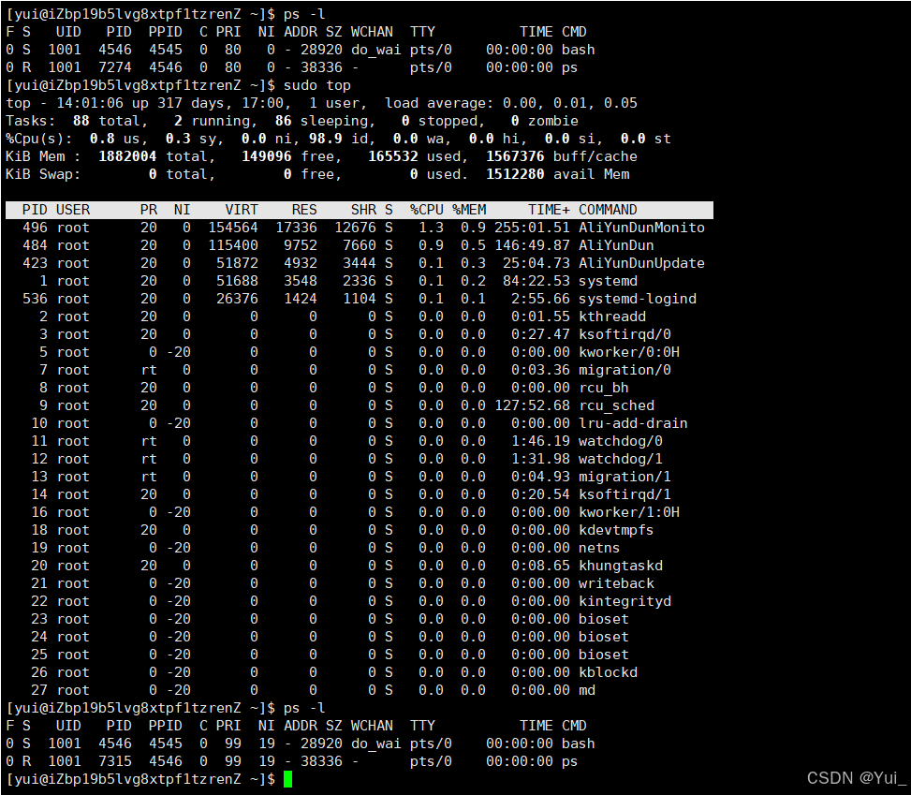
Task: Select TIME+ value 84:22.53 for systemd
Action: (536, 281)
